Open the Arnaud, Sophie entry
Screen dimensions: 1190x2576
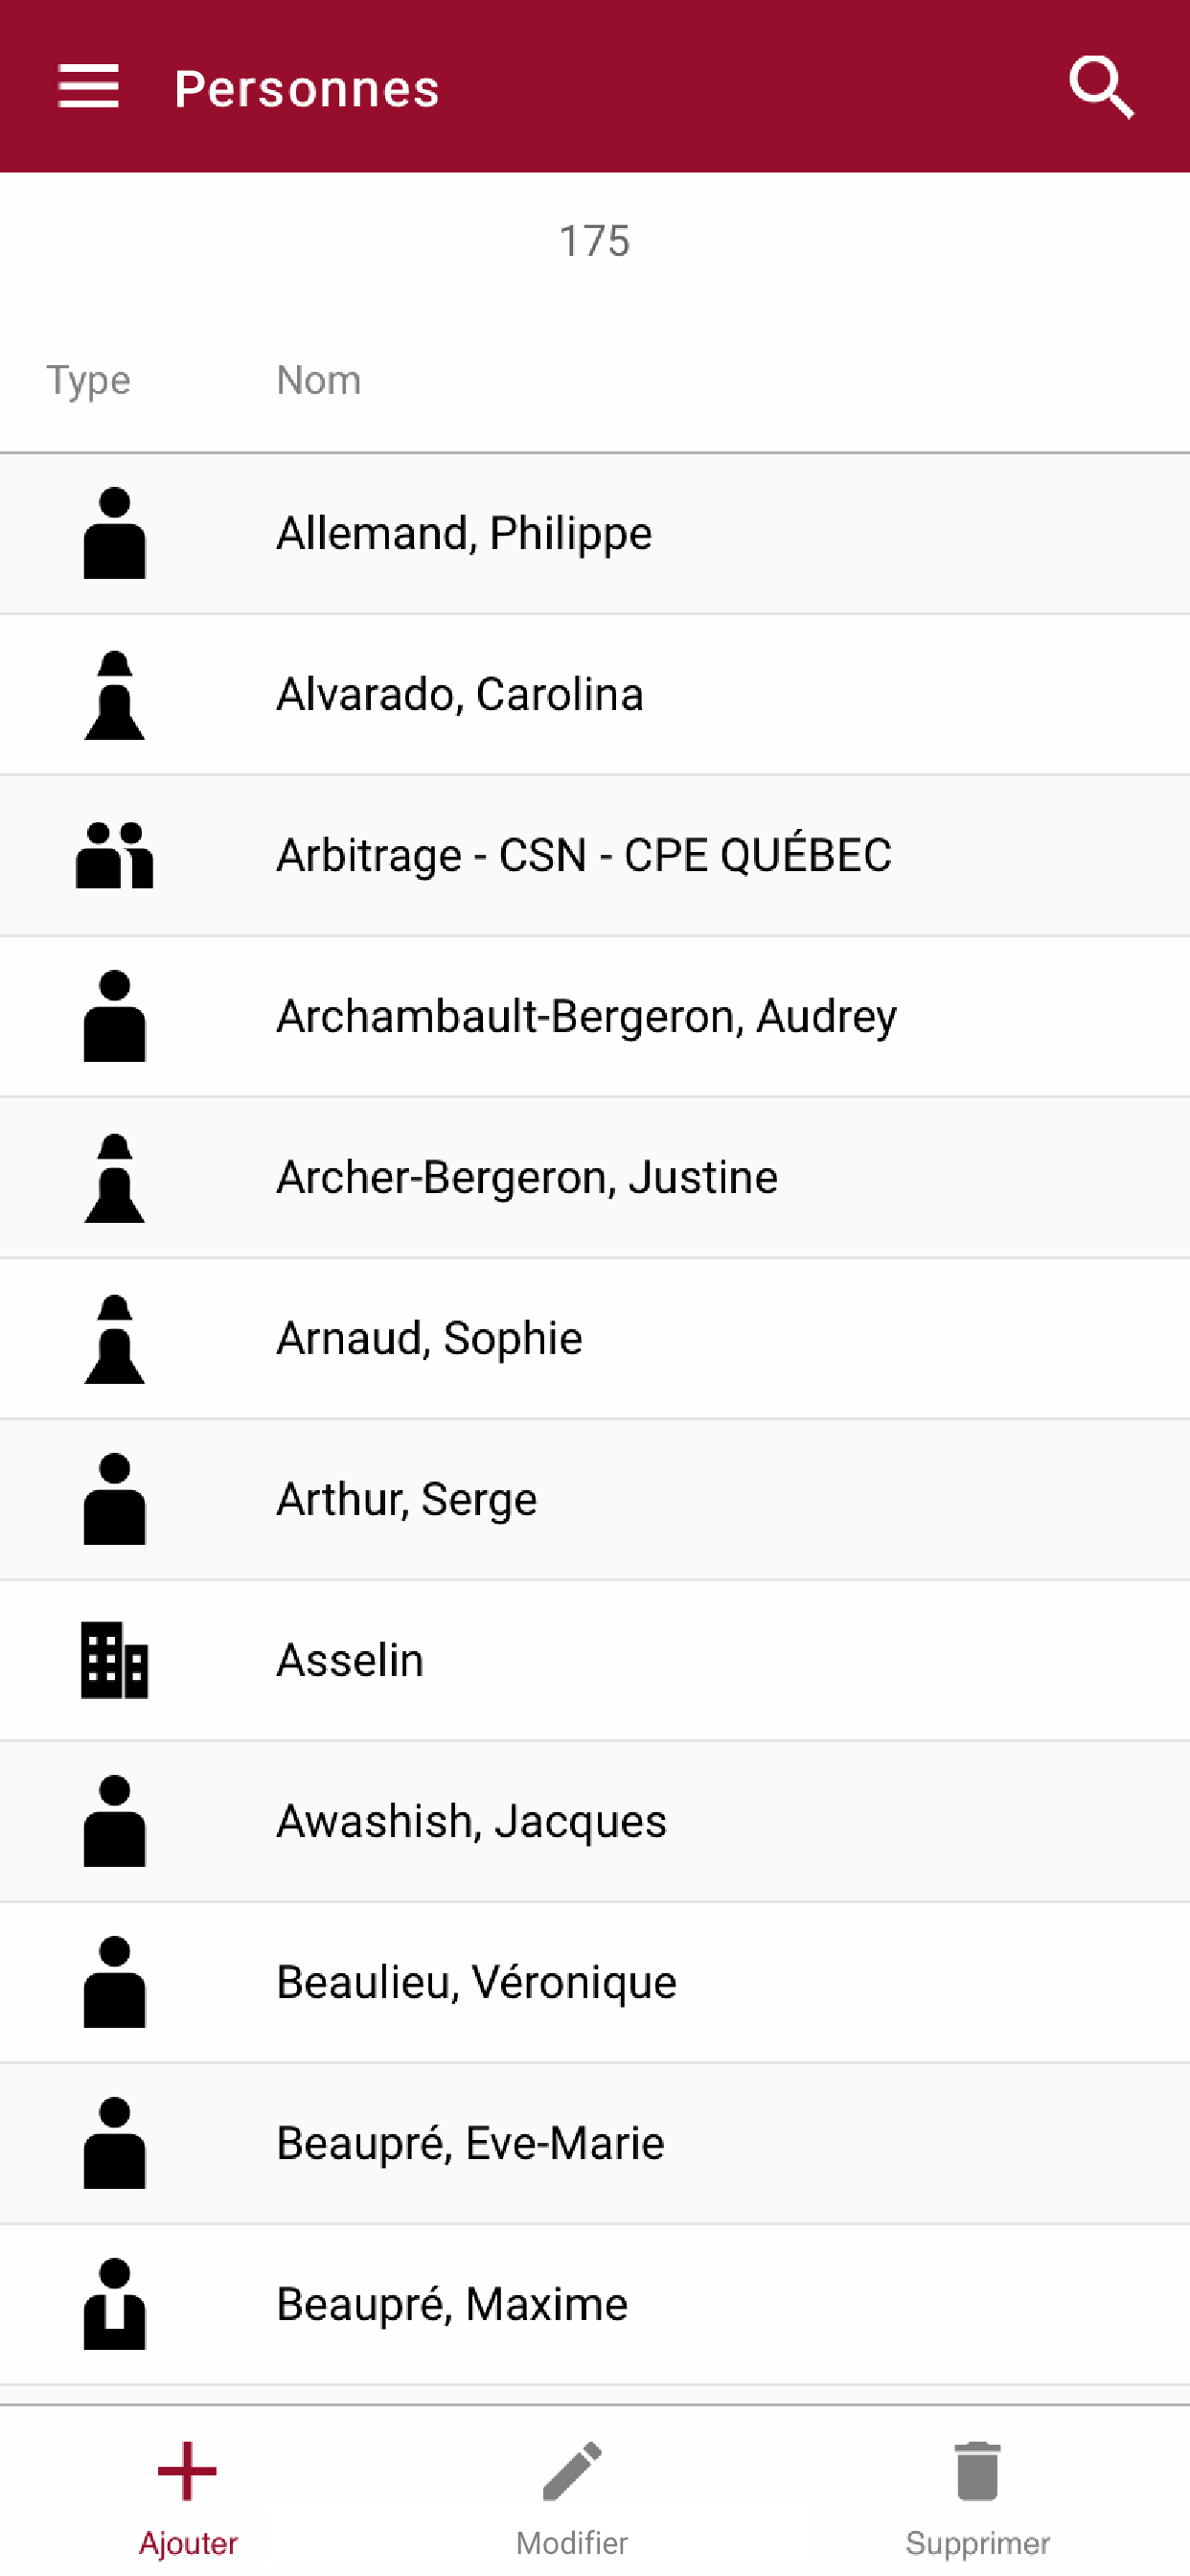595,1338
